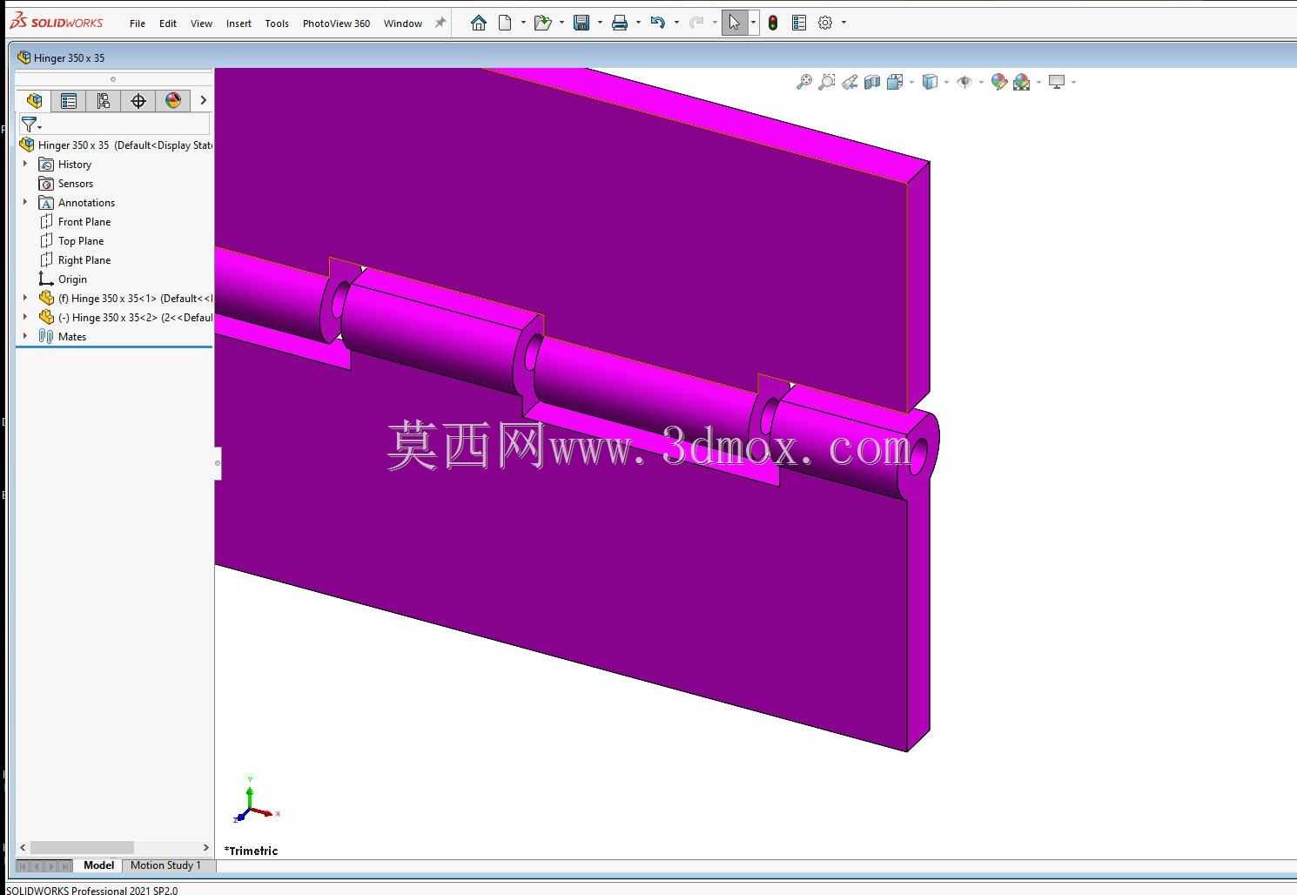The width and height of the screenshot is (1297, 895).
Task: Click the Previous View icon
Action: tap(850, 82)
